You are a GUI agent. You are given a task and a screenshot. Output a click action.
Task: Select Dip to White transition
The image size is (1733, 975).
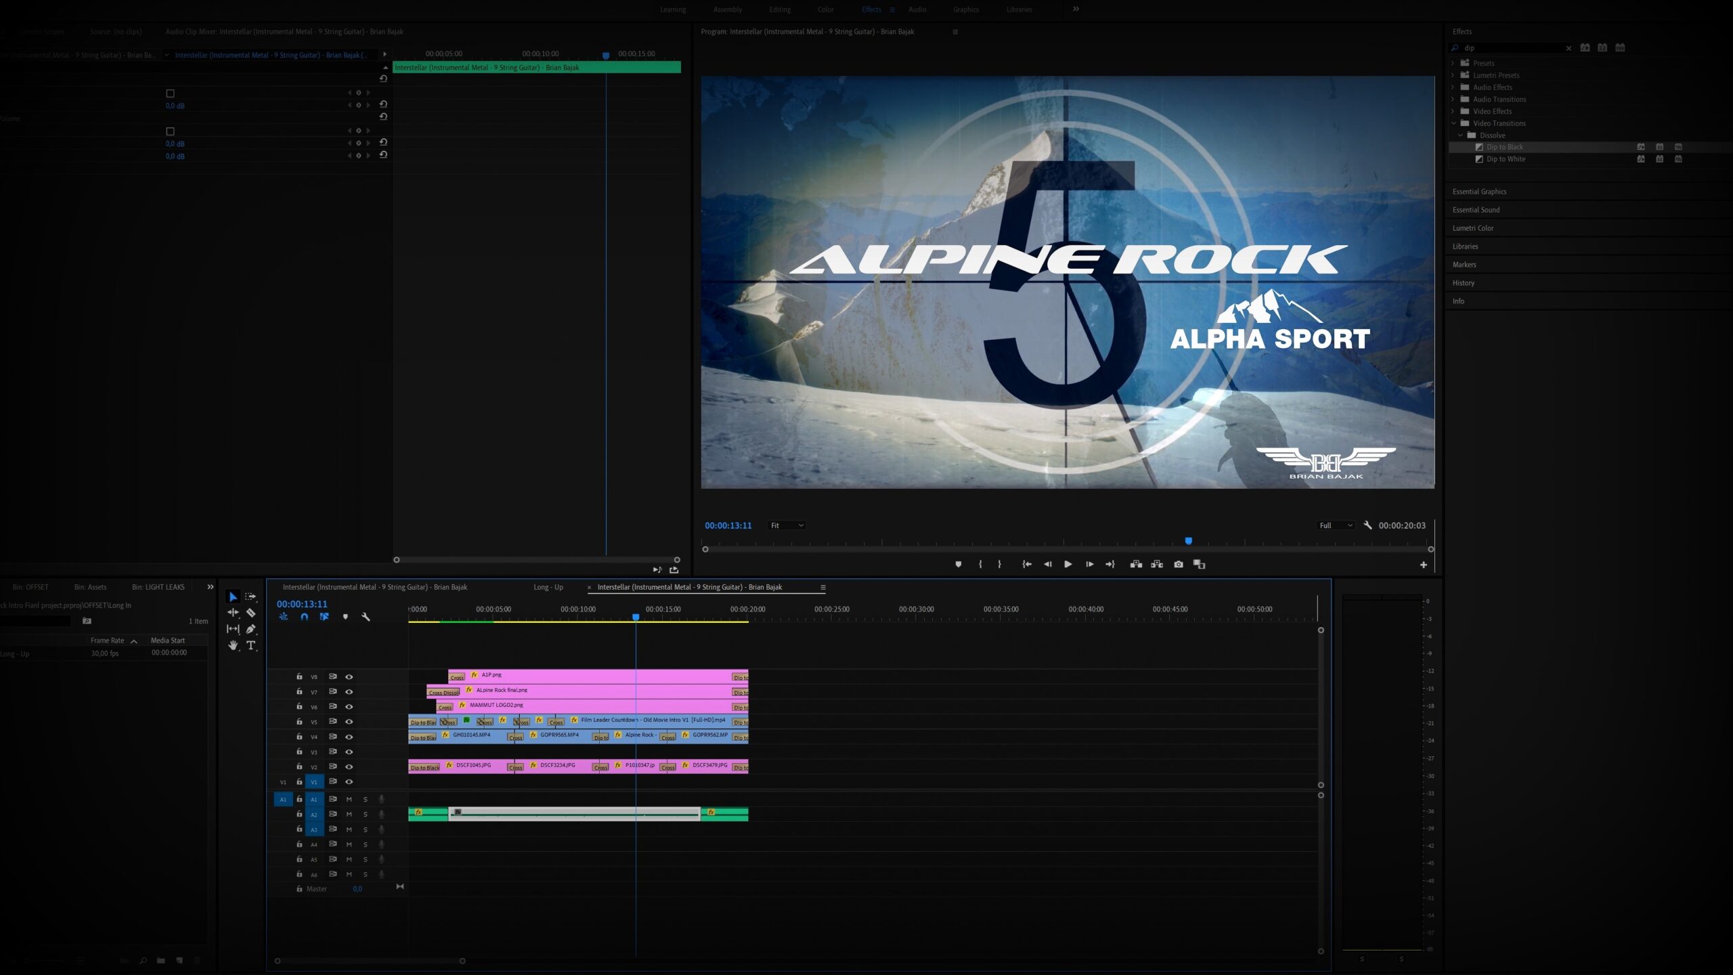(1506, 159)
